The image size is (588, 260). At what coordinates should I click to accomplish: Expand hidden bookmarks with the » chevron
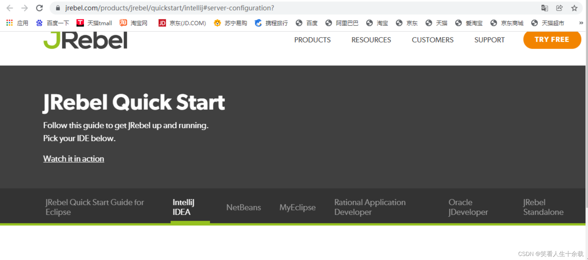tap(581, 23)
